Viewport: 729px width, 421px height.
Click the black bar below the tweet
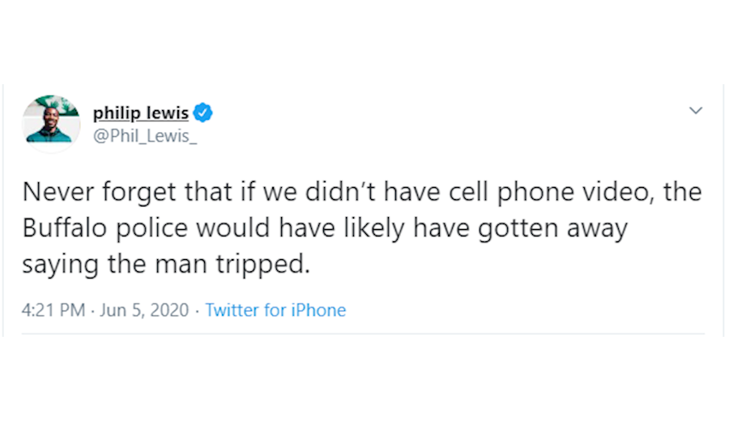pyautogui.click(x=364, y=379)
